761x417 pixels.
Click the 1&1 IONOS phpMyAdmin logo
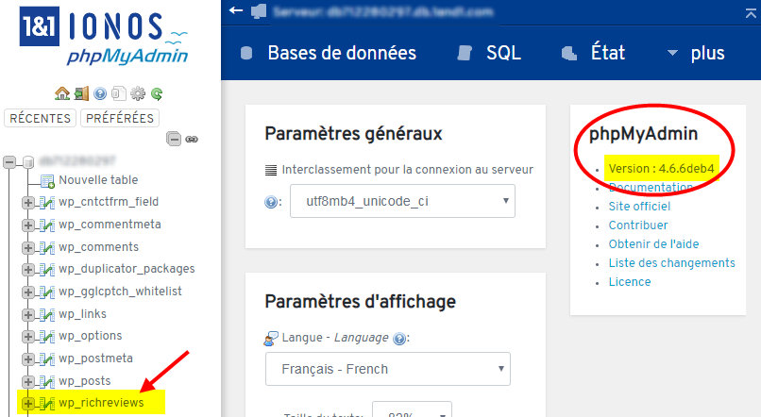point(104,36)
